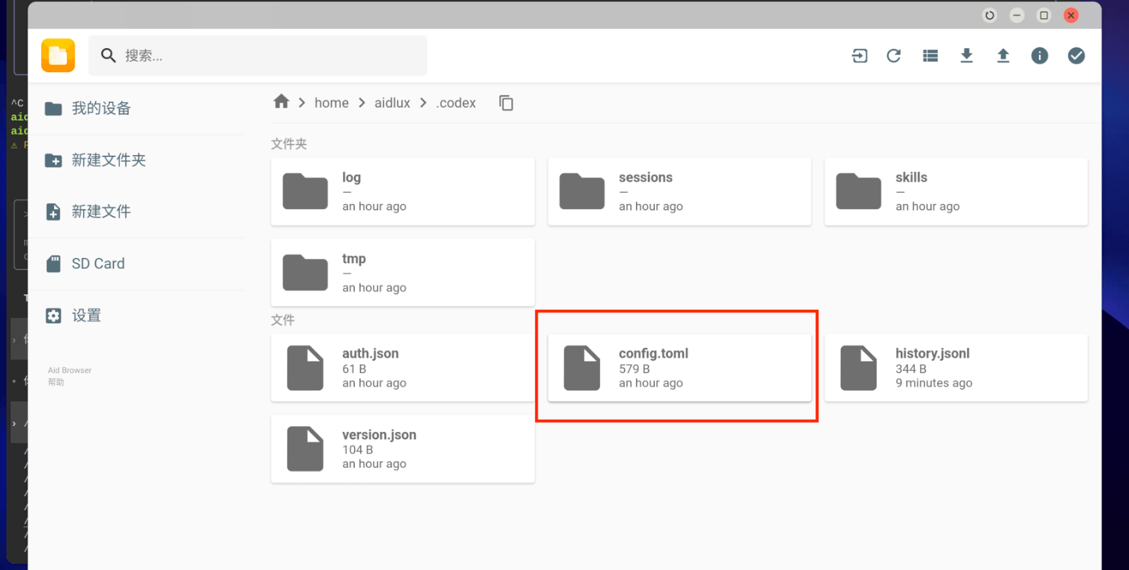Navigate to the home breadcrumb folder
The width and height of the screenshot is (1129, 570).
(331, 103)
